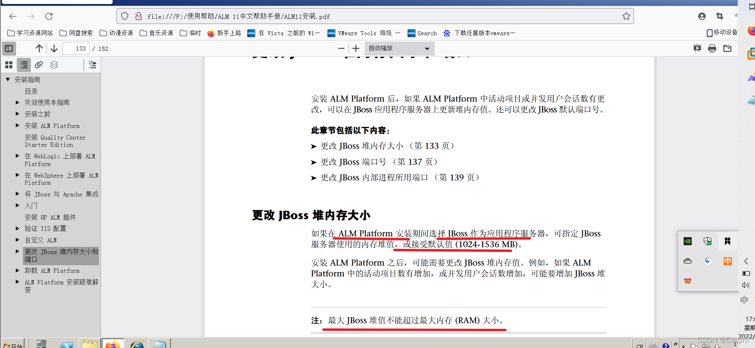This screenshot has height=348, width=755.
Task: Open the 目录 outline entry
Action: [x=31, y=91]
